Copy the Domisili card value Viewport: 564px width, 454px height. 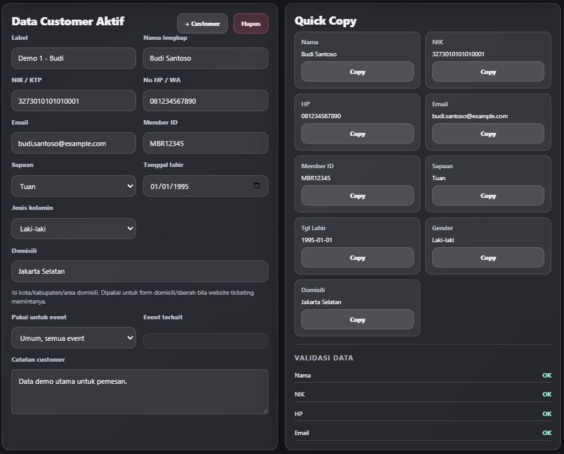click(x=357, y=319)
